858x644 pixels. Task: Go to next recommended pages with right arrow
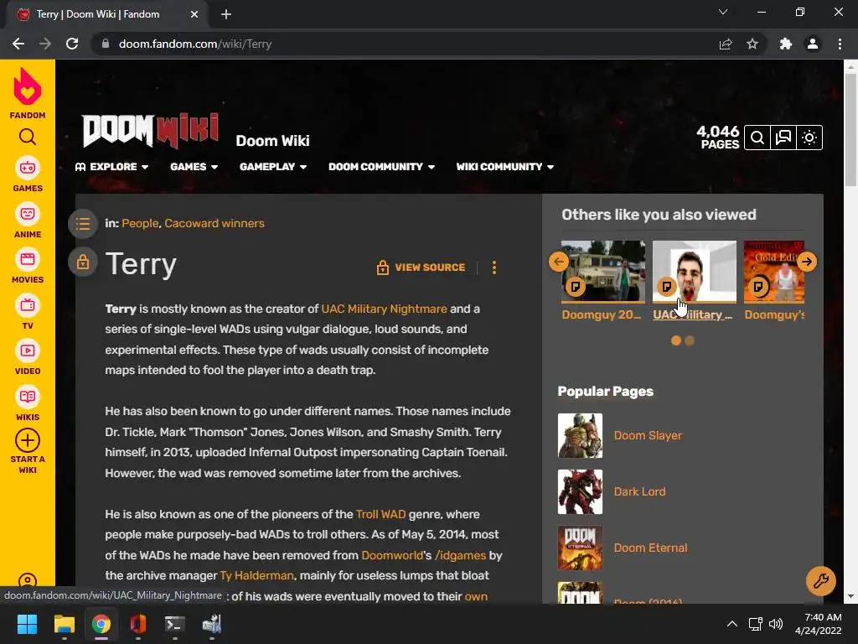(807, 262)
